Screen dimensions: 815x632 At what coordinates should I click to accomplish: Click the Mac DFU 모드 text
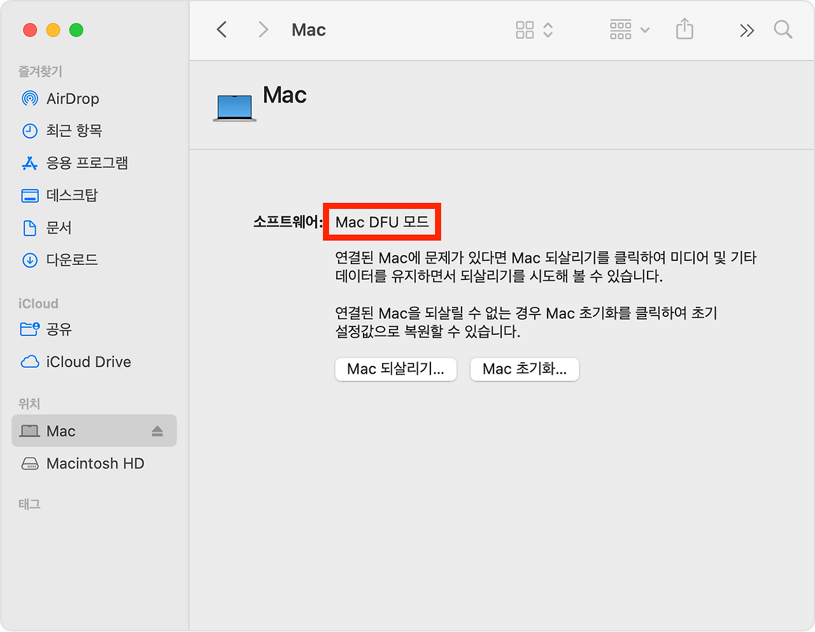click(x=382, y=222)
